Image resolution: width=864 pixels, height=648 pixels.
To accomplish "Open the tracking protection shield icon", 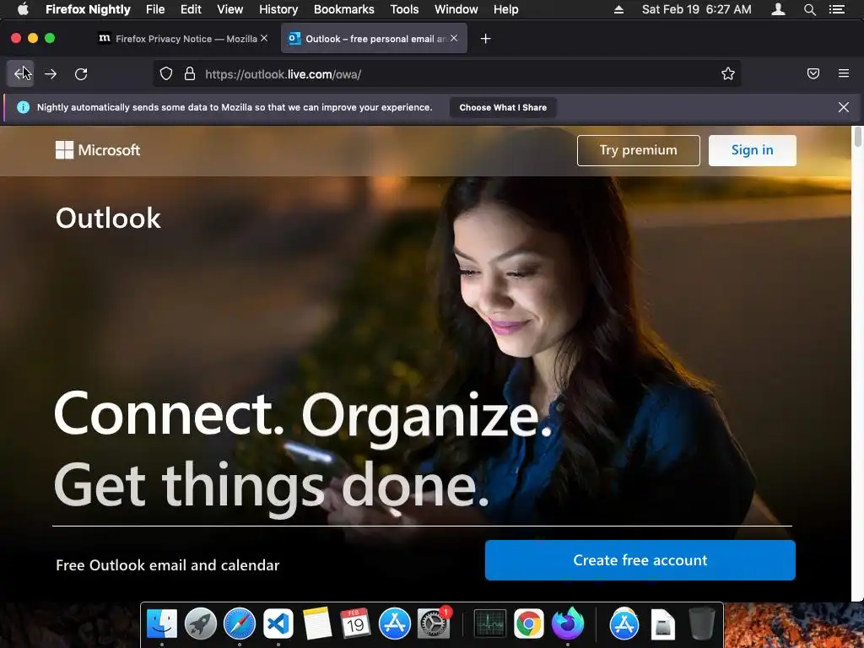I will pyautogui.click(x=166, y=74).
